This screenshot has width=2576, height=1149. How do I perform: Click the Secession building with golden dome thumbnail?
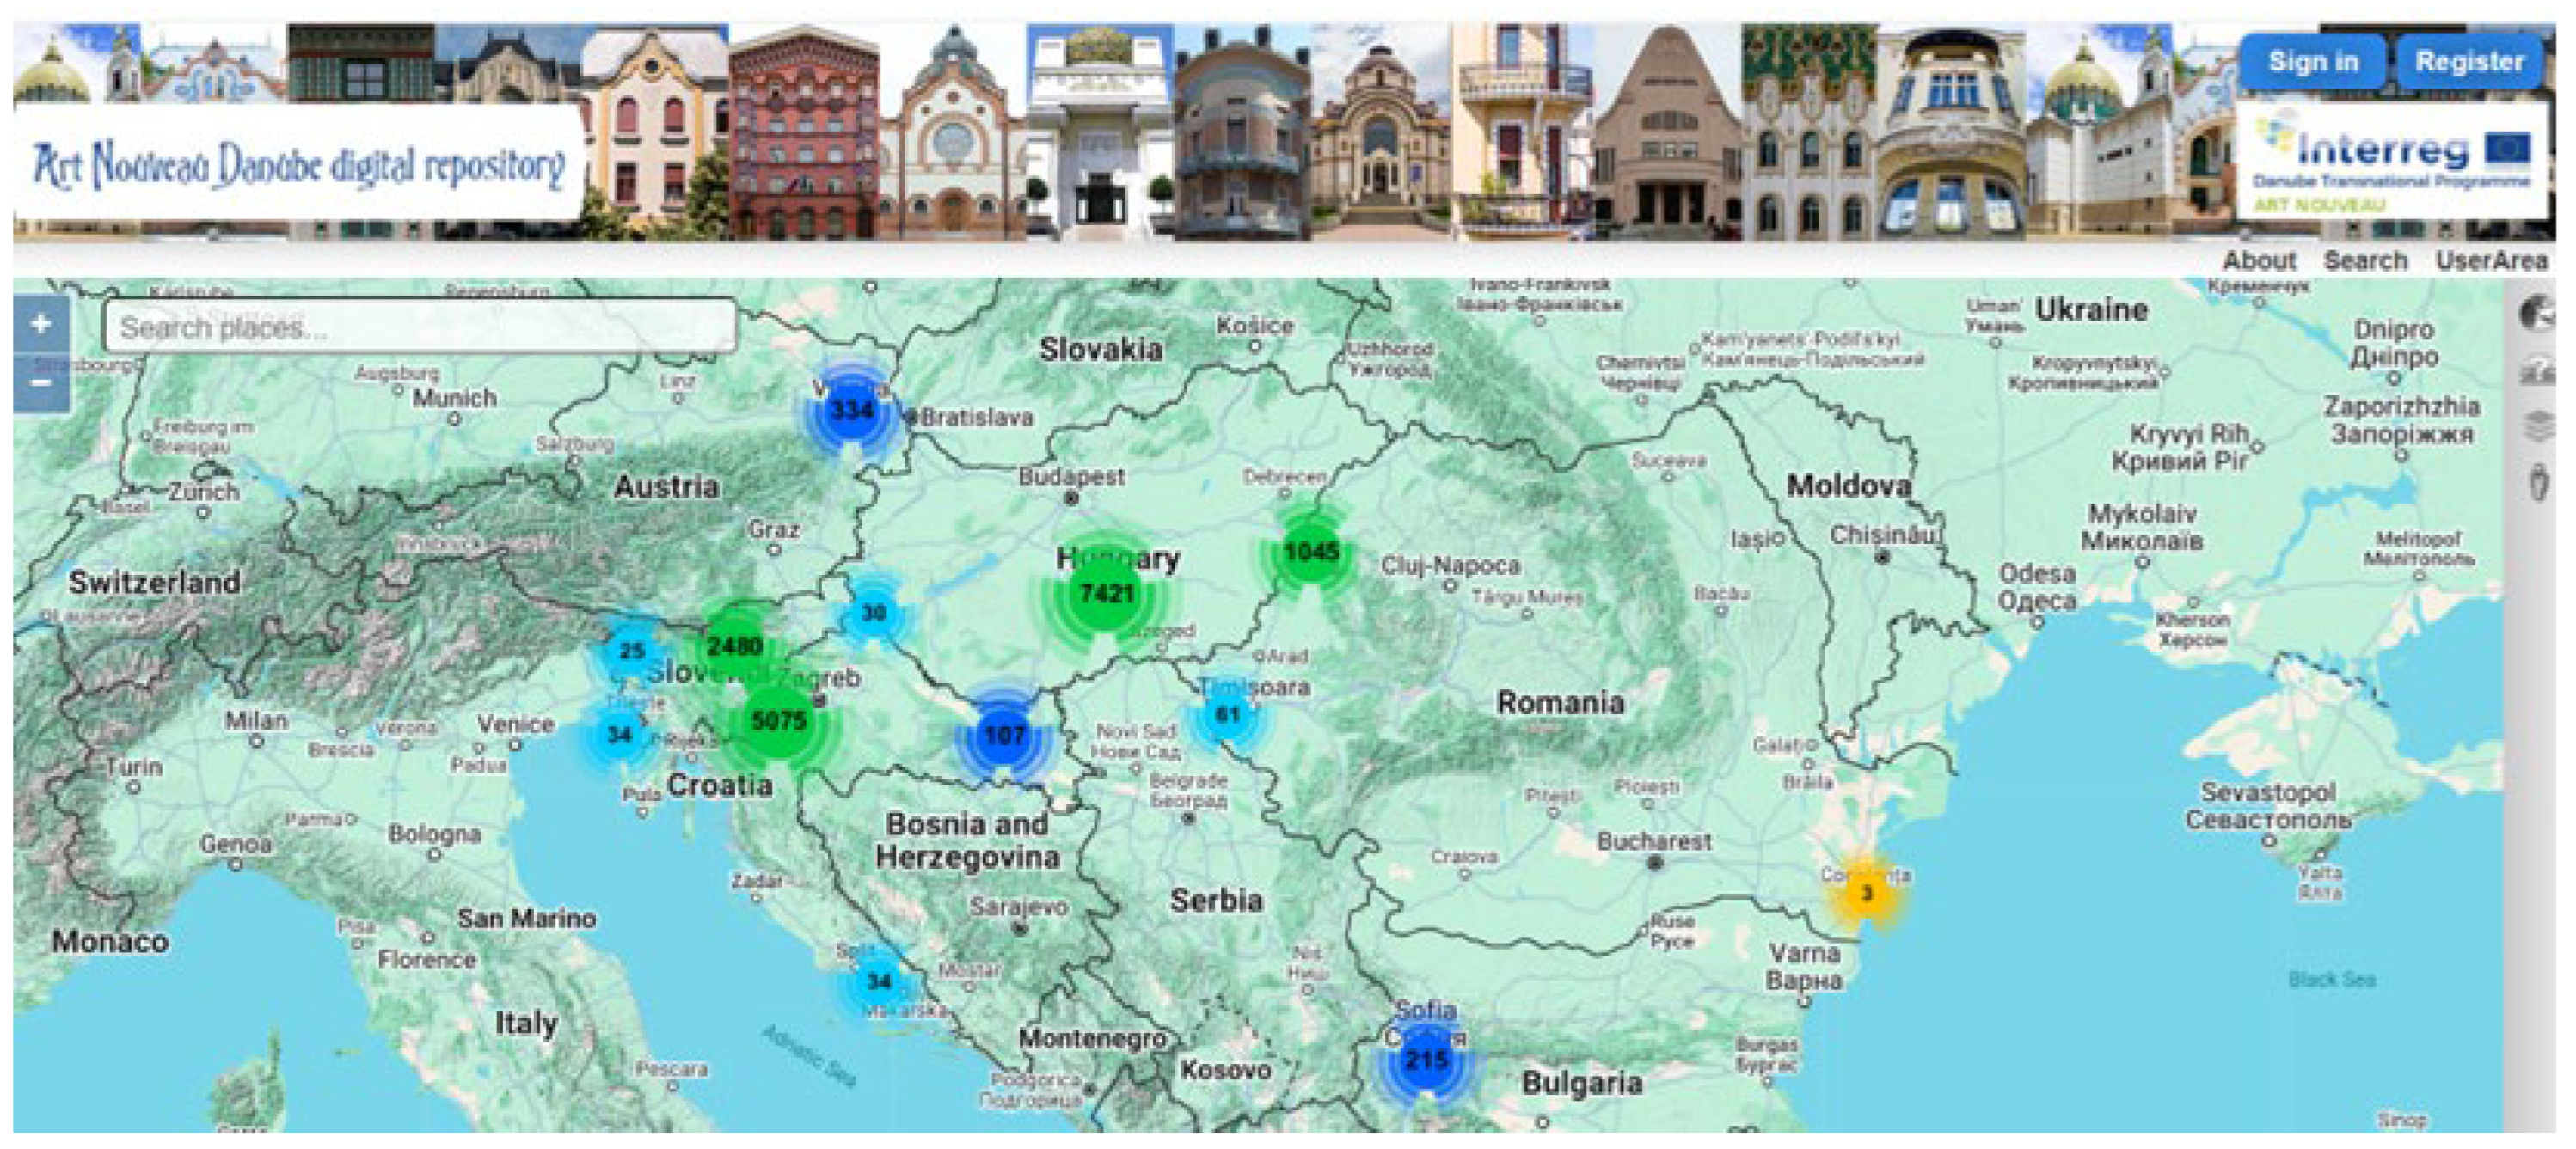1100,131
